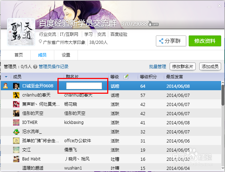Viewport: 225px width, 172px height.
Task: Click the share icon in 分享群 button
Action: click(161, 41)
